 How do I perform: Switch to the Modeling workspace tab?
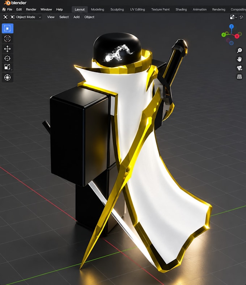coord(97,9)
